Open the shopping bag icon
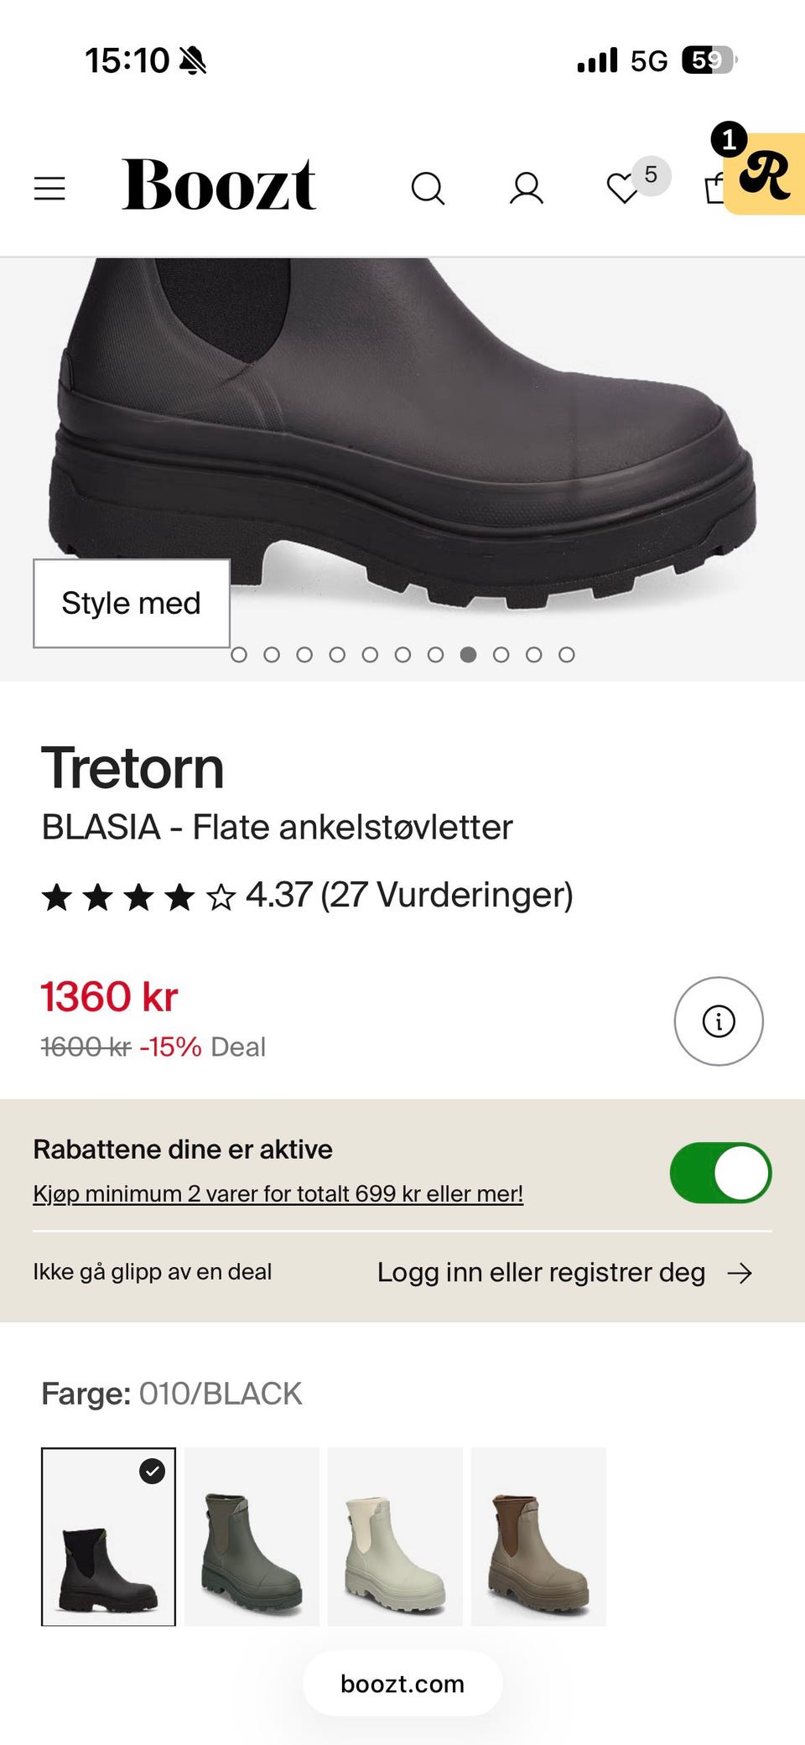Screen dimensions: 805x1745 coord(714,189)
